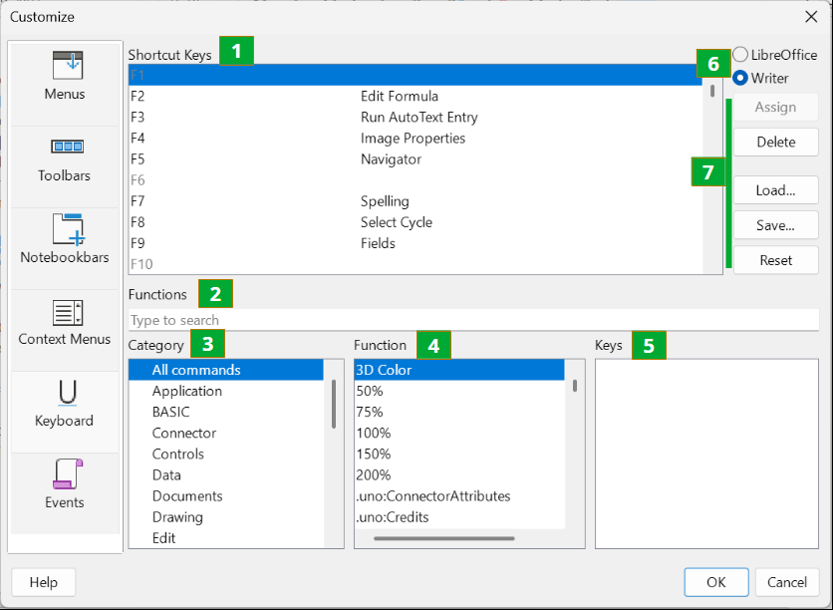Click Category list vertical scrollbar thumb

[334, 404]
